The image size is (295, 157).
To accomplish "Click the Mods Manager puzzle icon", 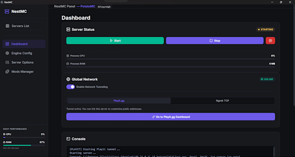I will pos(7,72).
